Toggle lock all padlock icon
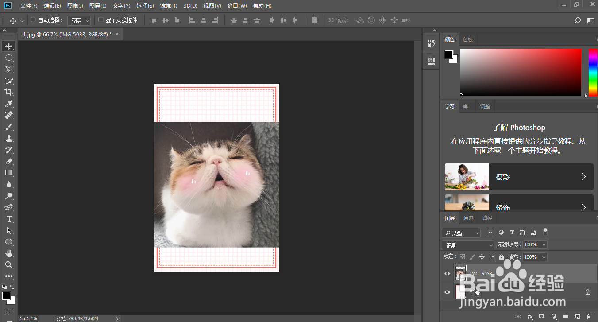 (x=501, y=257)
